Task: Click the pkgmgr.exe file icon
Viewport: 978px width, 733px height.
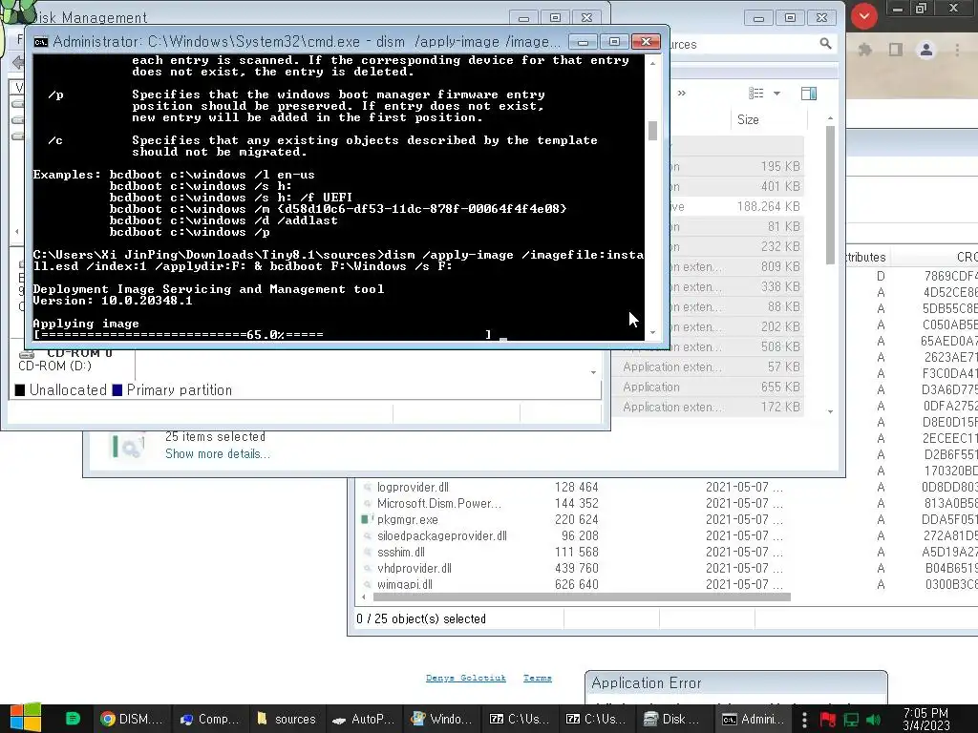Action: (367, 518)
